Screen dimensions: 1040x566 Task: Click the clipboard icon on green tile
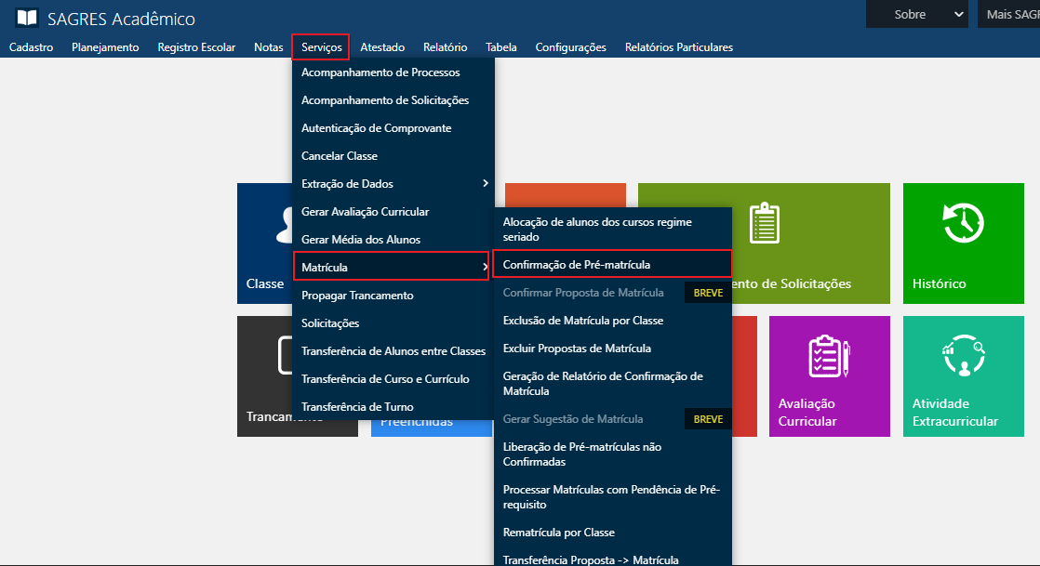[764, 224]
